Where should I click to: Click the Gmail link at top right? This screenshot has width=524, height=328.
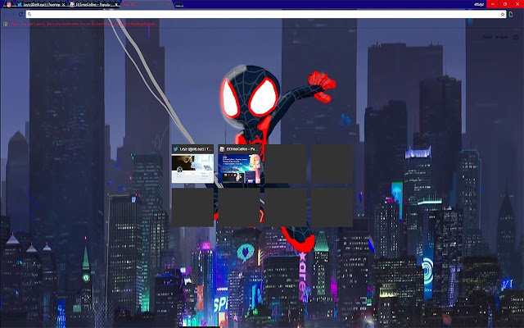[487, 37]
